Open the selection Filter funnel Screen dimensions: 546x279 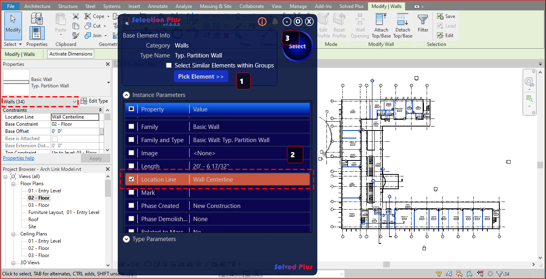(423, 23)
